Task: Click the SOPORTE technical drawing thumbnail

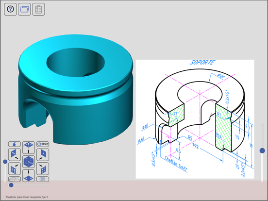Action: coord(195,119)
